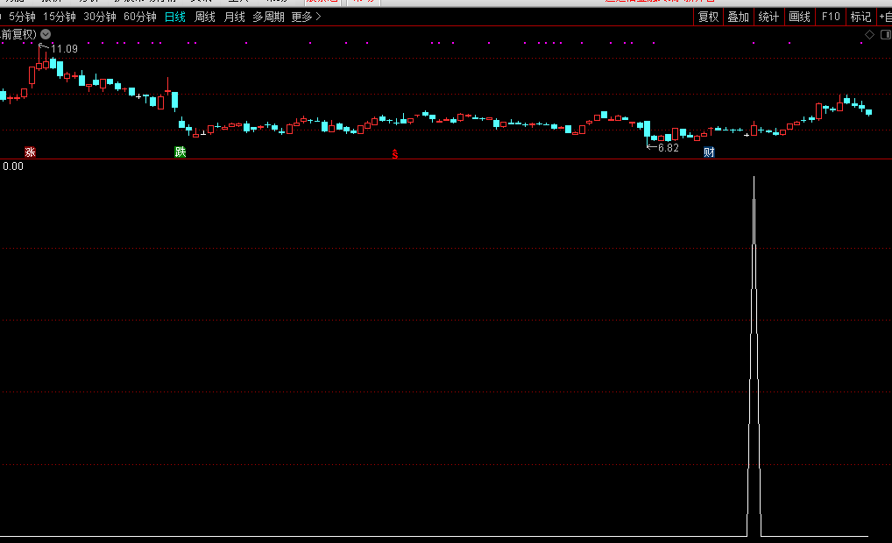Click the 11.09 high price label
The width and height of the screenshot is (892, 543).
click(64, 49)
